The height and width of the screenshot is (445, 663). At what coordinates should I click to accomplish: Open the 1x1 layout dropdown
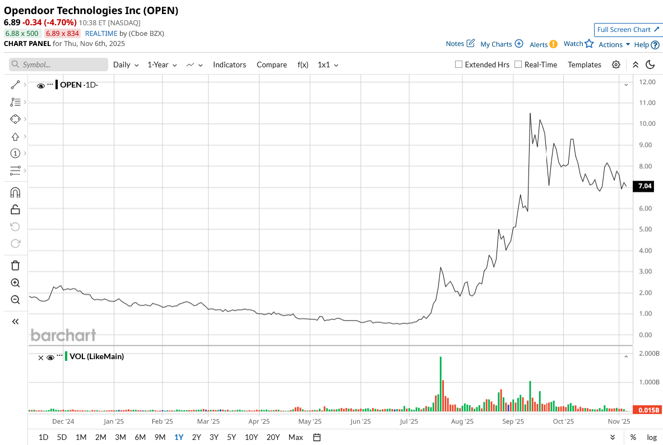pos(328,65)
